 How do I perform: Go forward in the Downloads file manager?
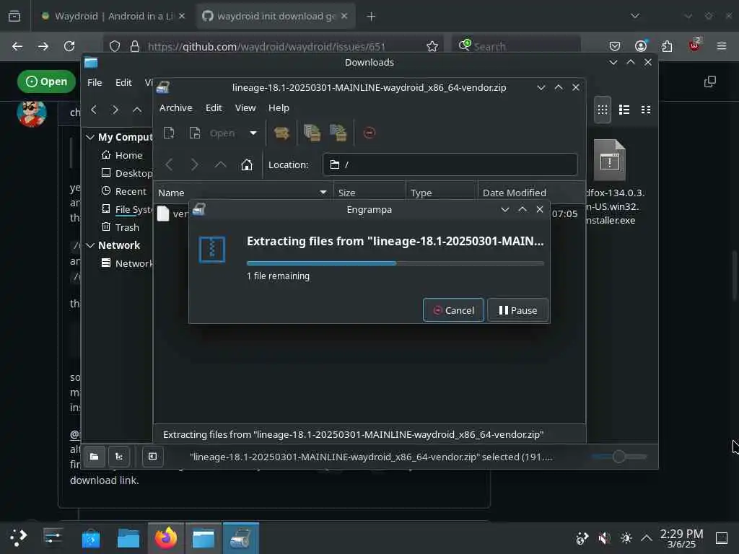tap(115, 110)
